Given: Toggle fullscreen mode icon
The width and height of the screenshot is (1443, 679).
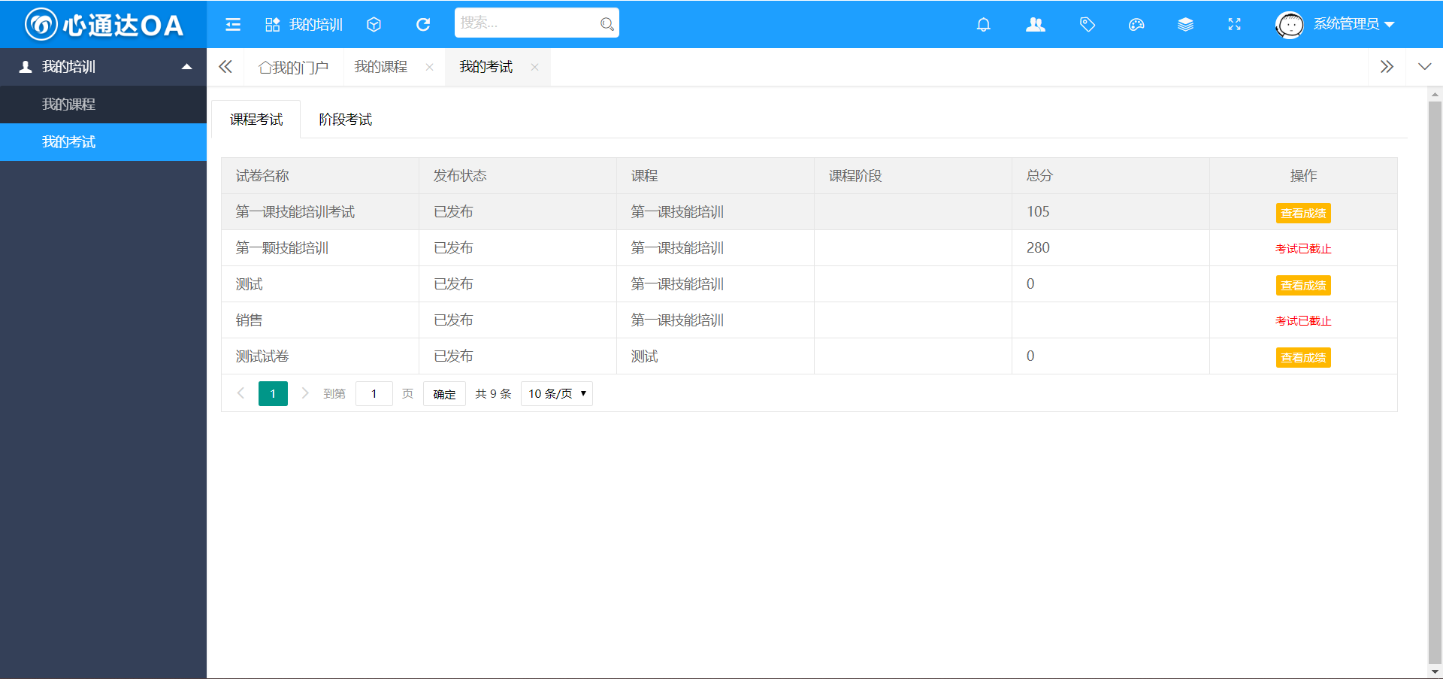Looking at the screenshot, I should pyautogui.click(x=1234, y=25).
